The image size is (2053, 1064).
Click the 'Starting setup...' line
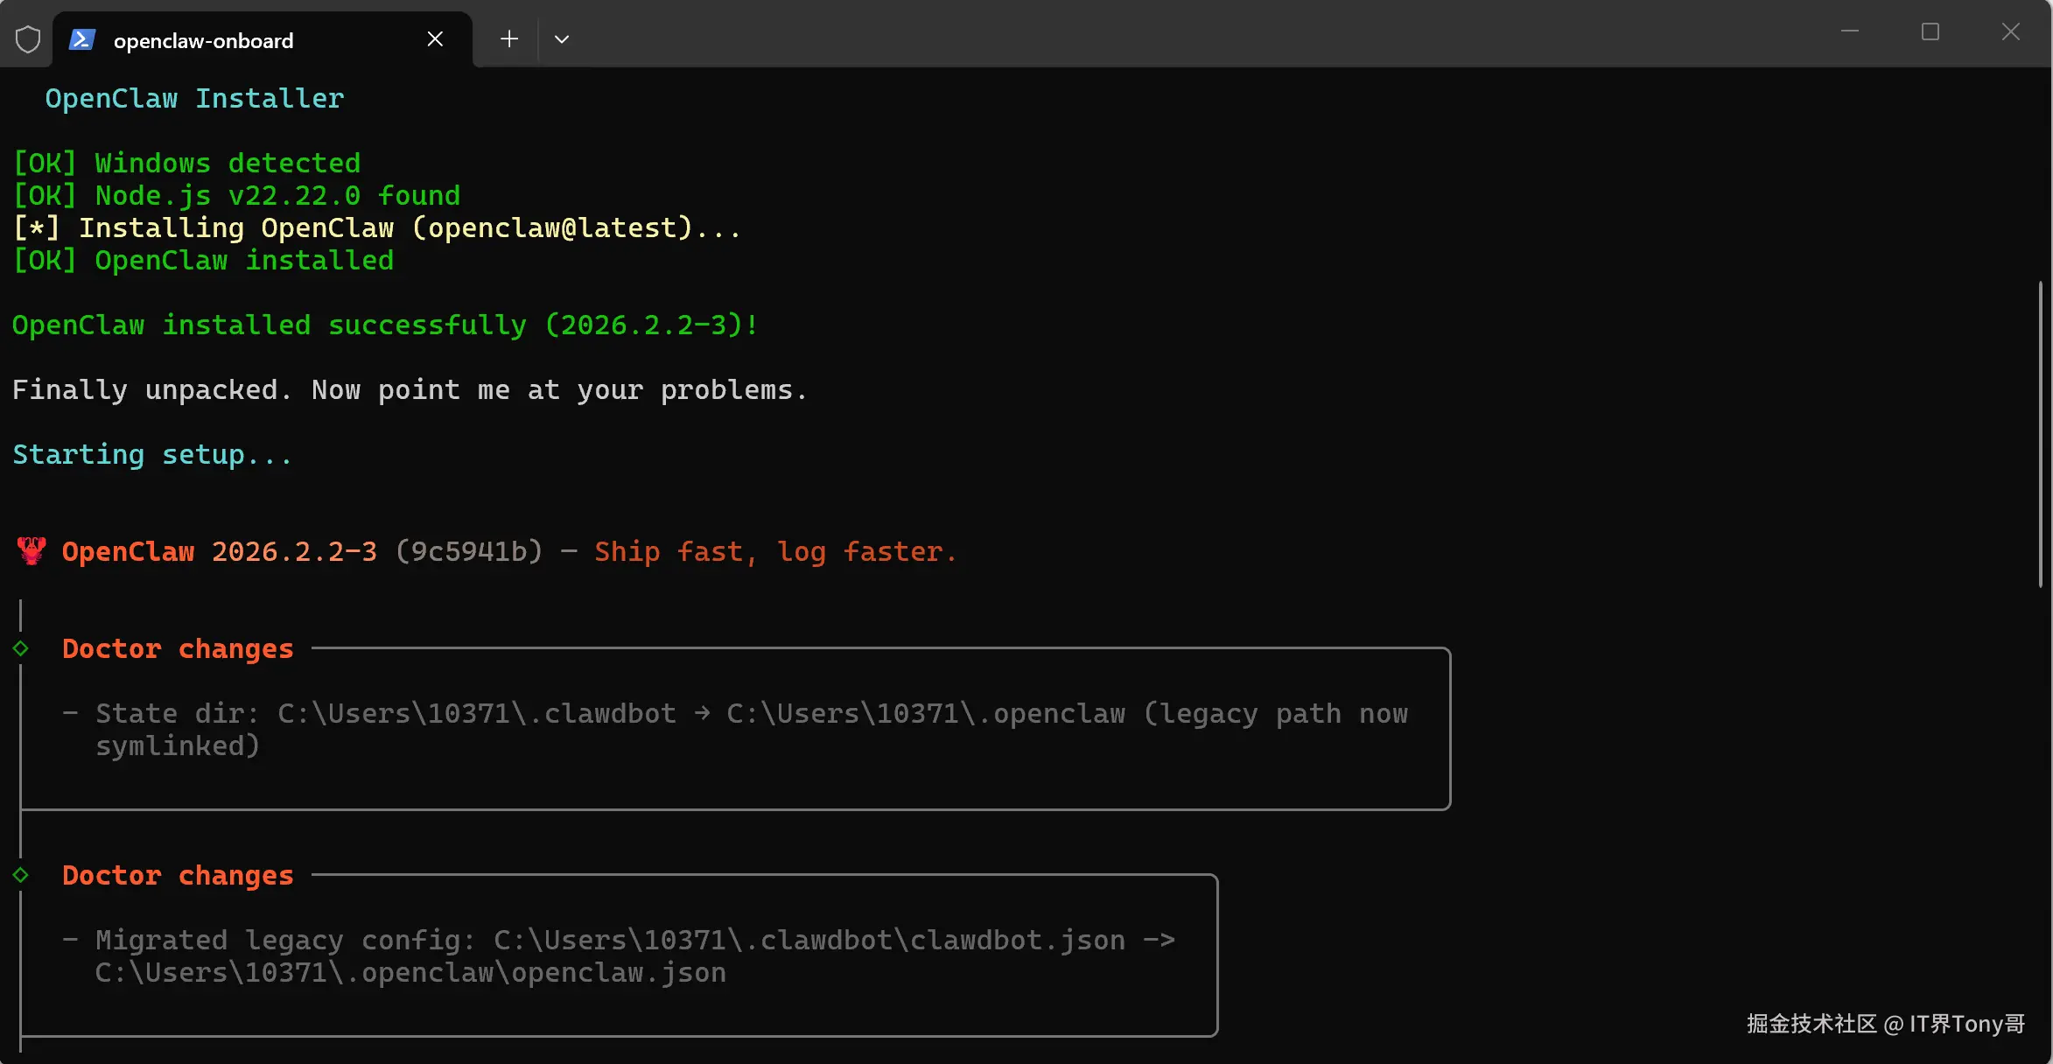152,455
